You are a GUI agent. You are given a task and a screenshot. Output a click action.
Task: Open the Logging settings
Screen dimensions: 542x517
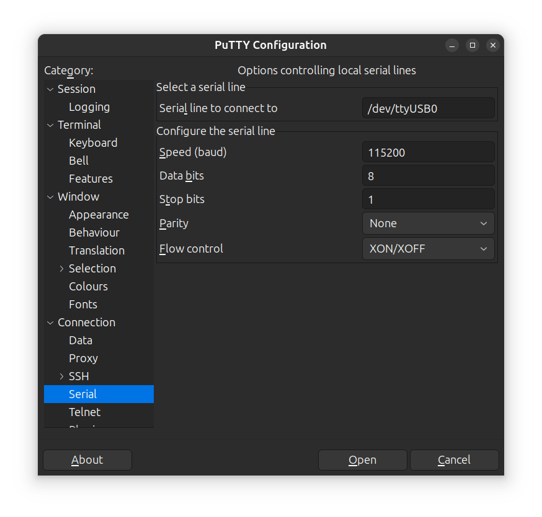[89, 107]
